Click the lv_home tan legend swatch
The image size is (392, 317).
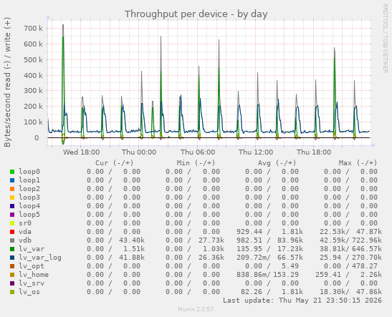point(12,275)
